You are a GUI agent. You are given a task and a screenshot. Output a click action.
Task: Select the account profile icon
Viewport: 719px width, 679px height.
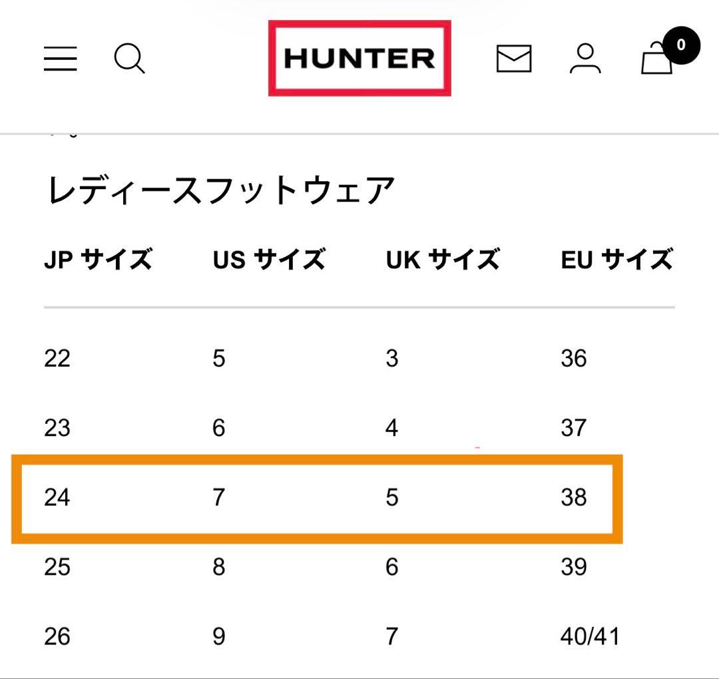(585, 59)
